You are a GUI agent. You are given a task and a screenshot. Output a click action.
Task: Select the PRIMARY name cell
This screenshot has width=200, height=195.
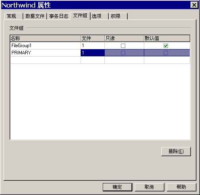45,53
